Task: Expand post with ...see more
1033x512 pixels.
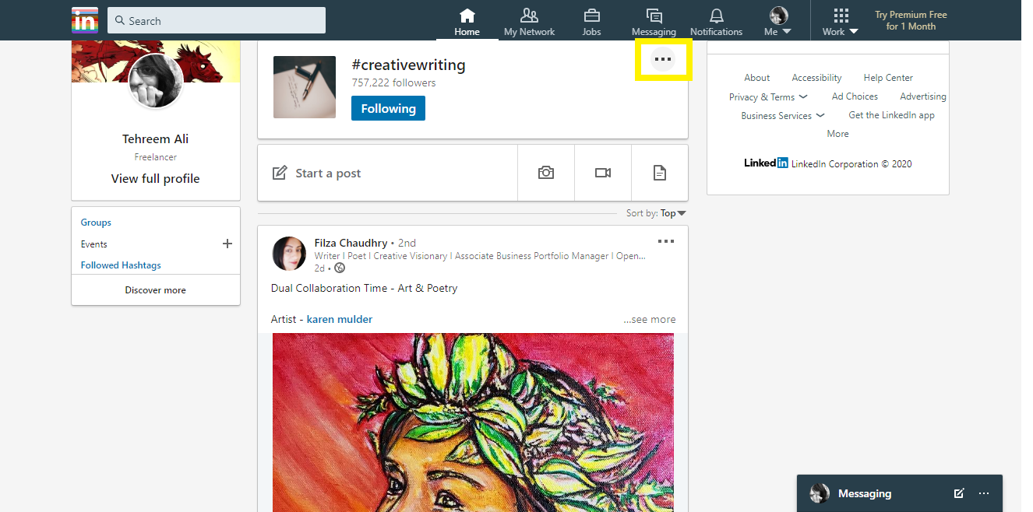Action: 650,319
